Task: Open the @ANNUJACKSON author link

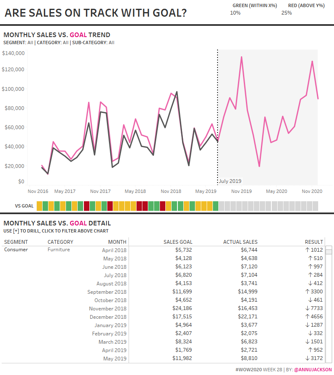Action: coord(313,370)
